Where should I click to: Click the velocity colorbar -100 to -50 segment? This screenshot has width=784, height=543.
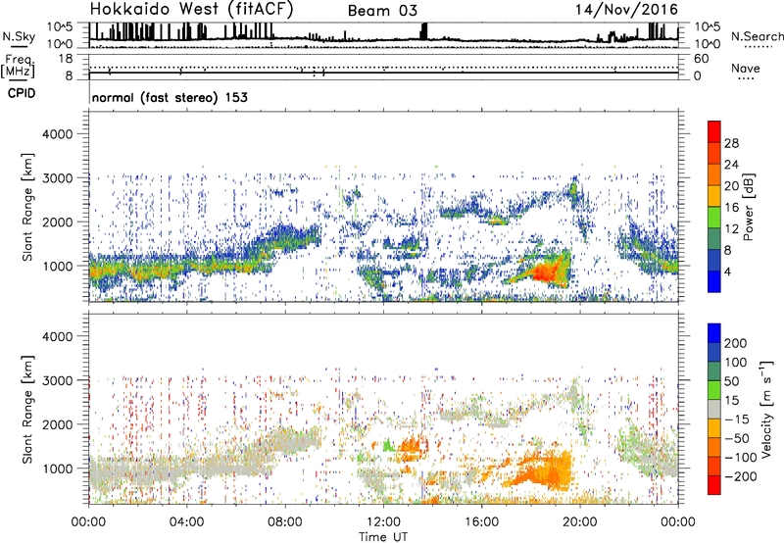pyautogui.click(x=714, y=447)
